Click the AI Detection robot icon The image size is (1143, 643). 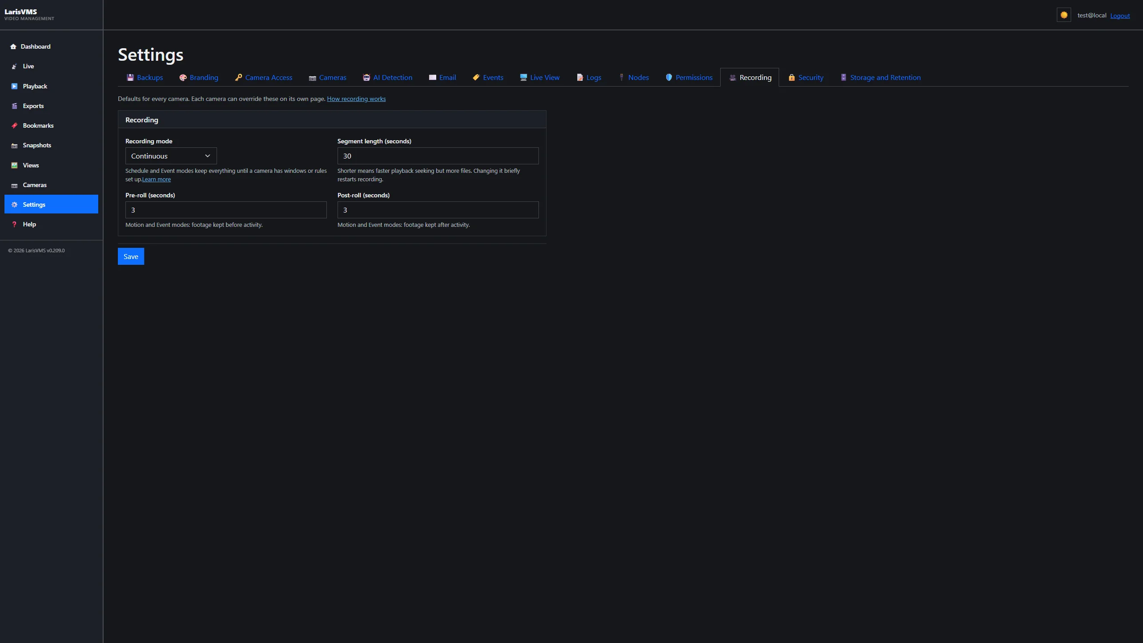pos(367,78)
